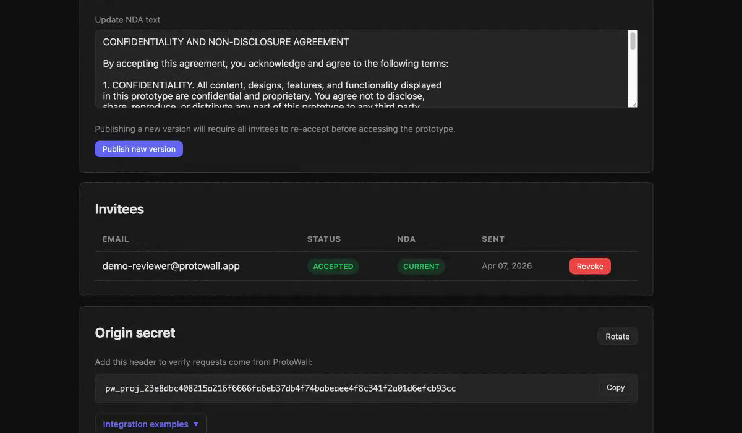The width and height of the screenshot is (742, 433).
Task: Click the SENT column header
Action: click(493, 239)
